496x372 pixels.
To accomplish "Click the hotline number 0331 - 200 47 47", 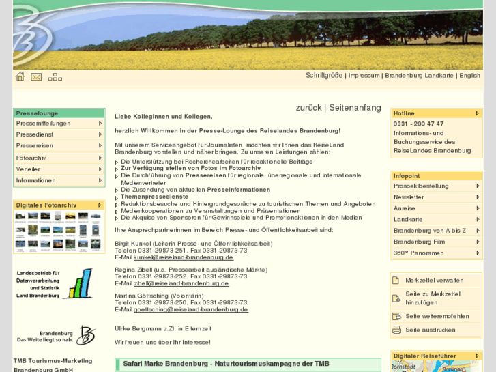I will 418,124.
